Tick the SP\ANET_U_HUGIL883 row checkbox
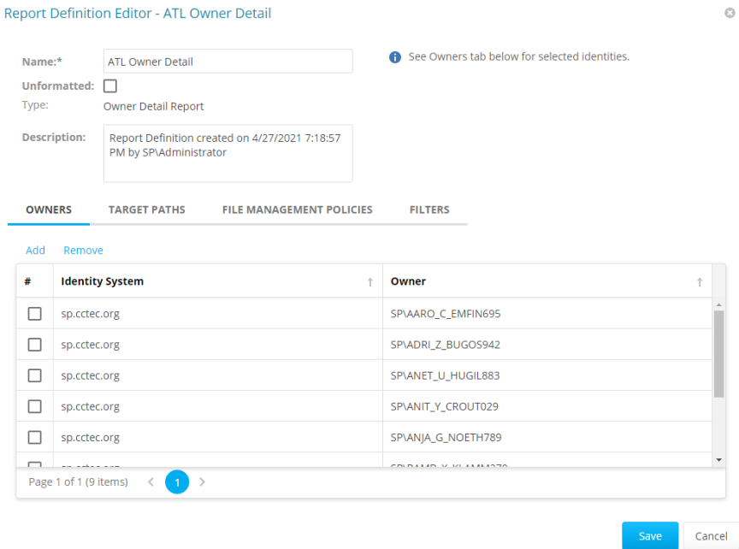Image resolution: width=739 pixels, height=549 pixels. pos(34,375)
